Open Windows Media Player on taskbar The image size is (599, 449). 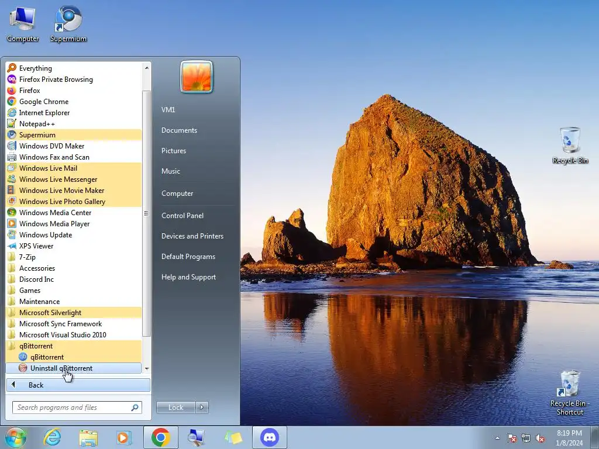pyautogui.click(x=124, y=437)
